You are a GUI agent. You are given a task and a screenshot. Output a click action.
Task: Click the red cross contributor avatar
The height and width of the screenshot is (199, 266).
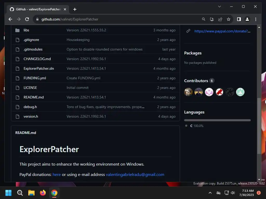pos(219,92)
